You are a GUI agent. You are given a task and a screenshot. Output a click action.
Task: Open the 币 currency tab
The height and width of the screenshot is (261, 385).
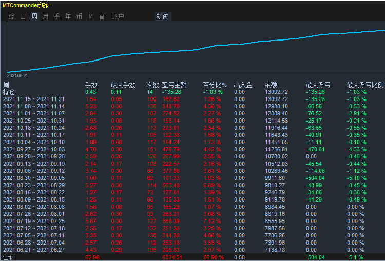(79, 16)
